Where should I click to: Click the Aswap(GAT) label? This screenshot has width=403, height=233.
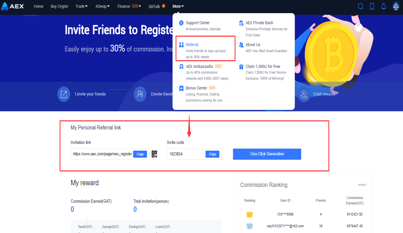(x=110, y=227)
